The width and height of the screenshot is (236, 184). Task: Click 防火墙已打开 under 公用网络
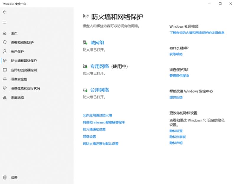94,97
